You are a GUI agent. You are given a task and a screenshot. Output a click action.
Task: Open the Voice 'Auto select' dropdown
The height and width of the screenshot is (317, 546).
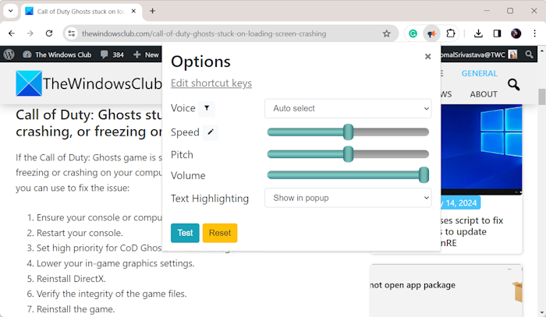tap(348, 108)
